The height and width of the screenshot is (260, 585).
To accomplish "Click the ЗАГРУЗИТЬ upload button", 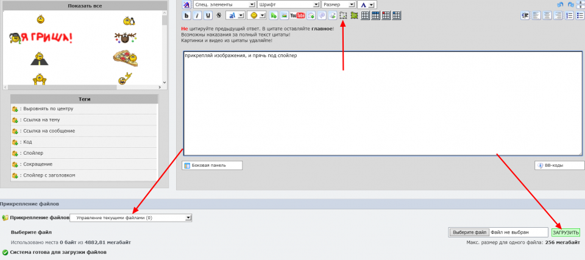I will coord(565,233).
